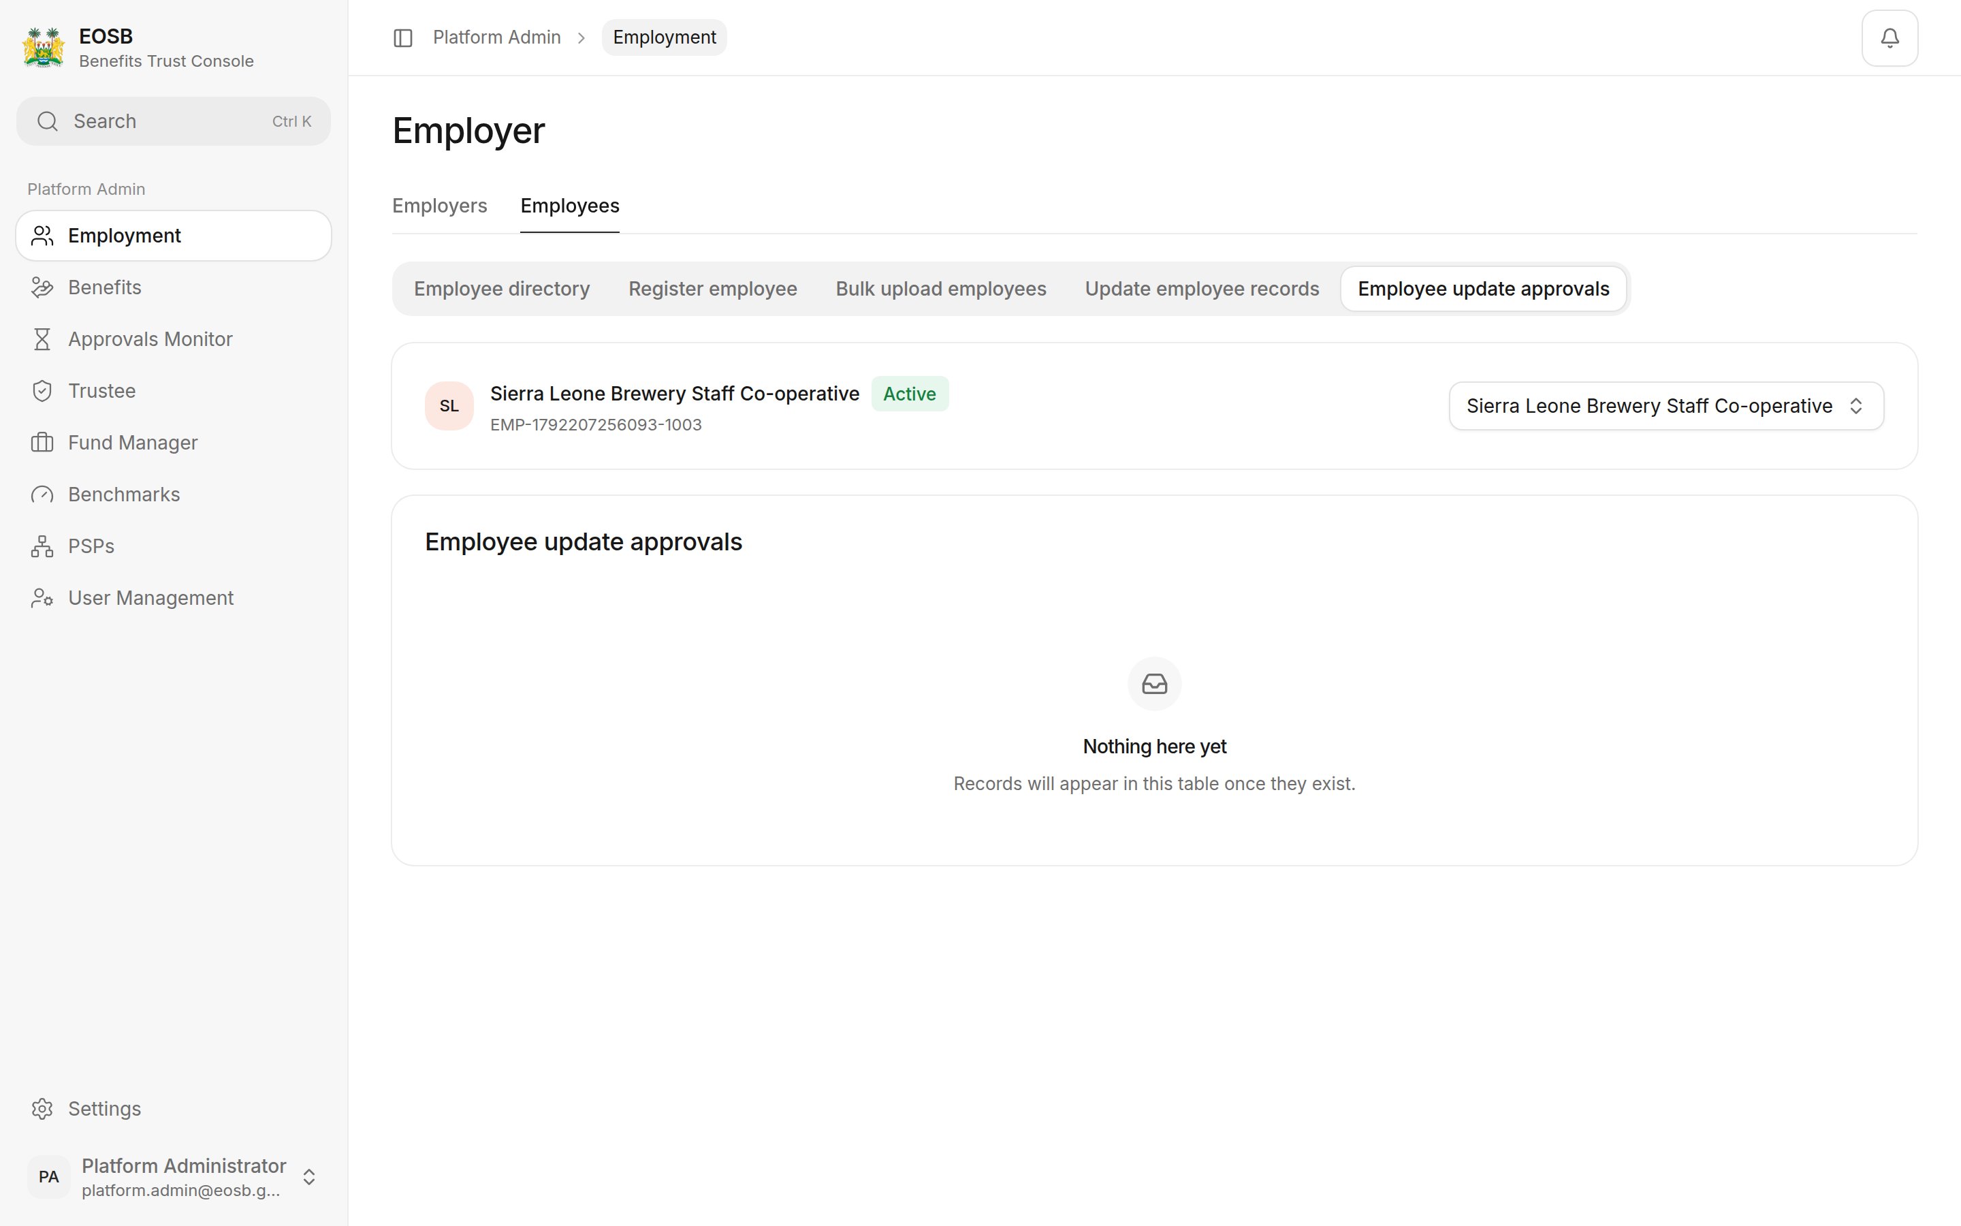Open the Employee directory sub-tab

[x=502, y=289]
